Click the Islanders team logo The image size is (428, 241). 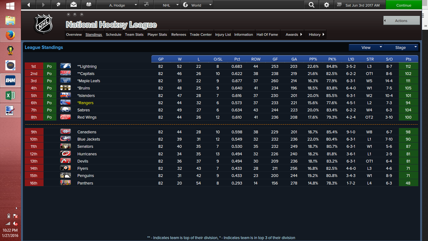pos(66,95)
